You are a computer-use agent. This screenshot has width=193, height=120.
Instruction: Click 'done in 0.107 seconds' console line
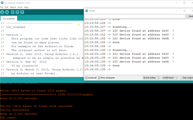click(18, 99)
